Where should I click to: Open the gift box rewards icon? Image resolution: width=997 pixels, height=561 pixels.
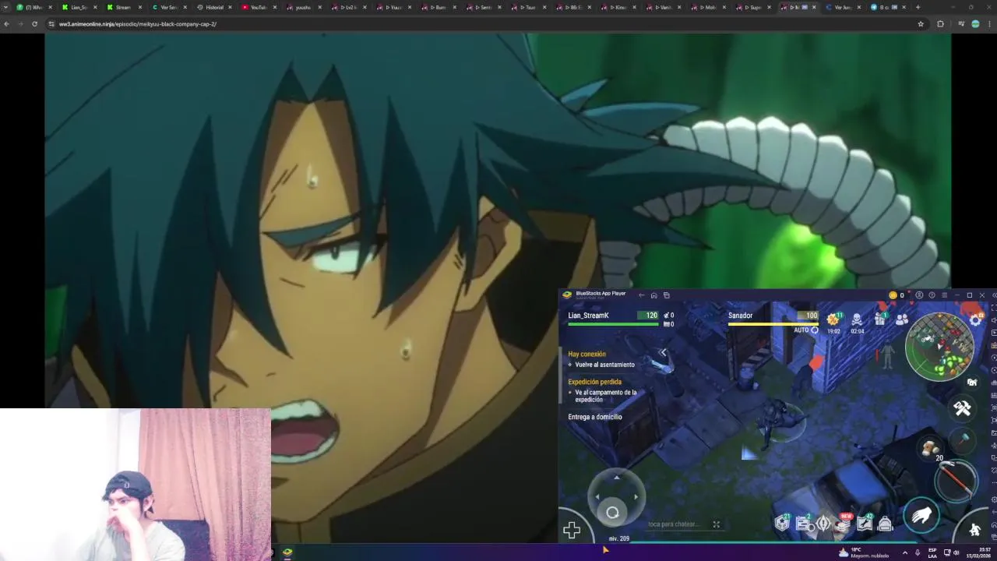click(x=880, y=319)
